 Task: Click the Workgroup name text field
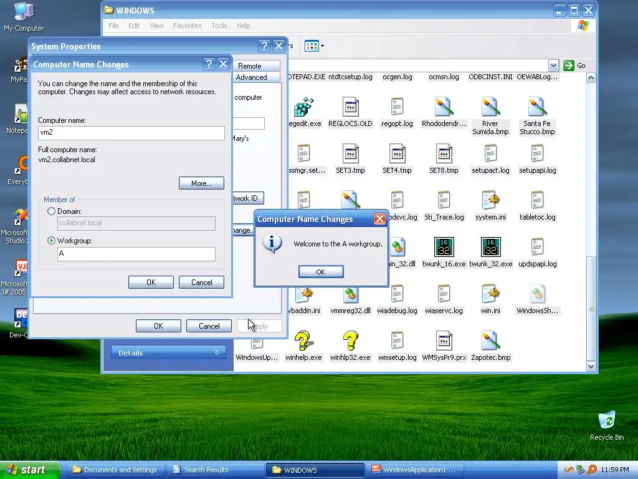(x=136, y=254)
